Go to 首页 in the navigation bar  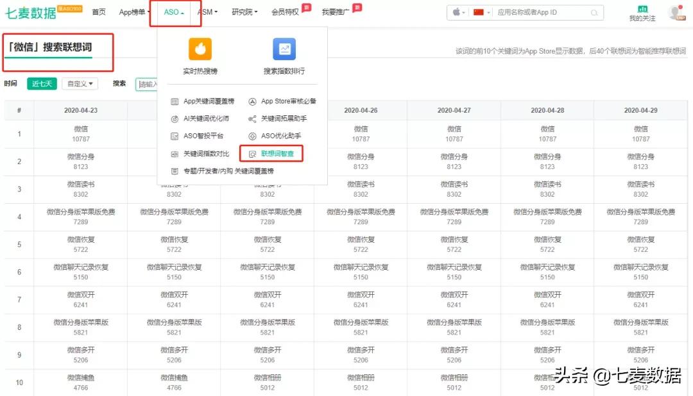click(x=98, y=12)
